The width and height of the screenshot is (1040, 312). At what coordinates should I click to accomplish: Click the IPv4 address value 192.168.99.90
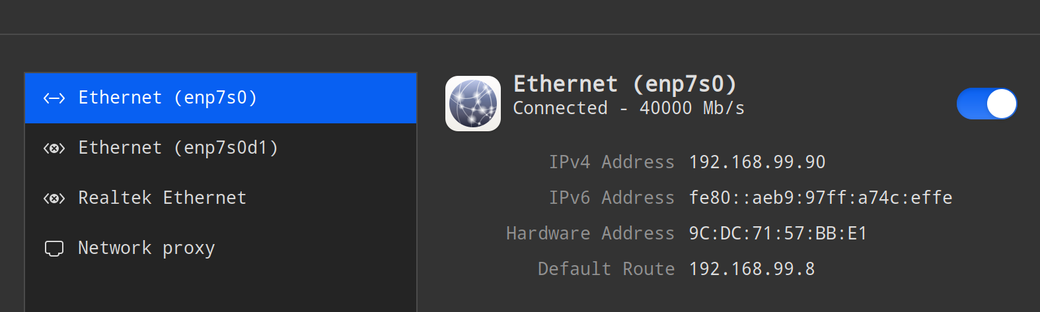757,162
